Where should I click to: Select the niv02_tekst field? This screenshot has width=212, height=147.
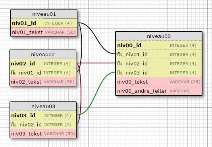43,82
